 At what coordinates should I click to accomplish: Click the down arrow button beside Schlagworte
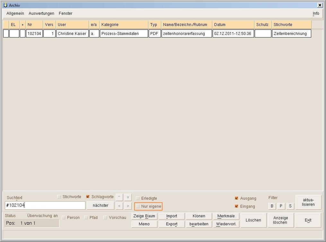coord(128,197)
